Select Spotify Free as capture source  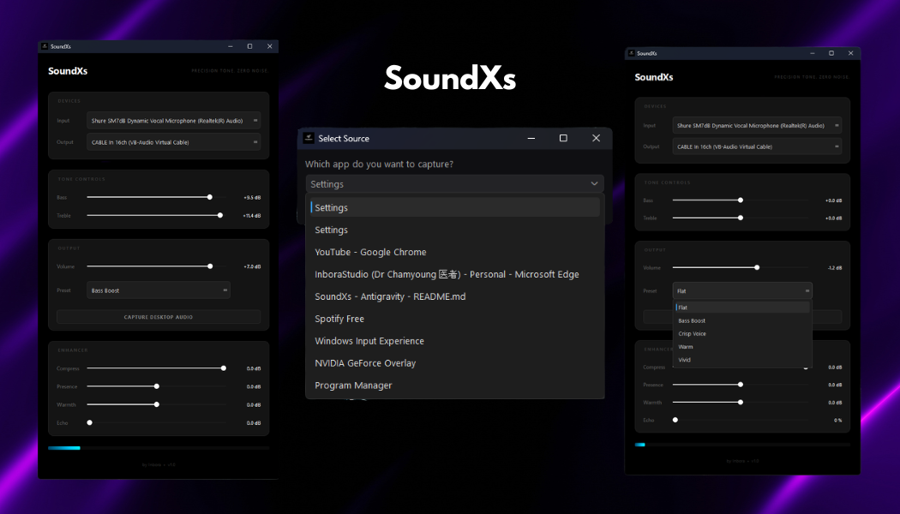click(454, 319)
